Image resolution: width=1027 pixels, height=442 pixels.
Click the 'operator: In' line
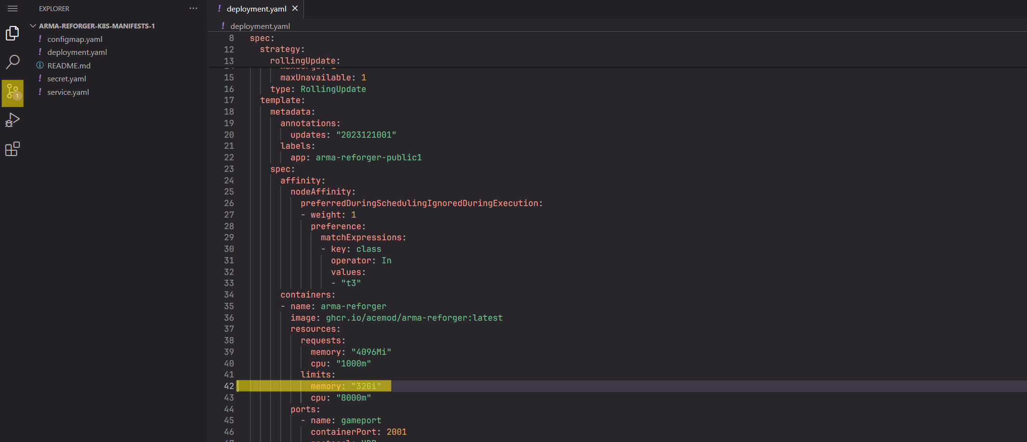(x=361, y=260)
